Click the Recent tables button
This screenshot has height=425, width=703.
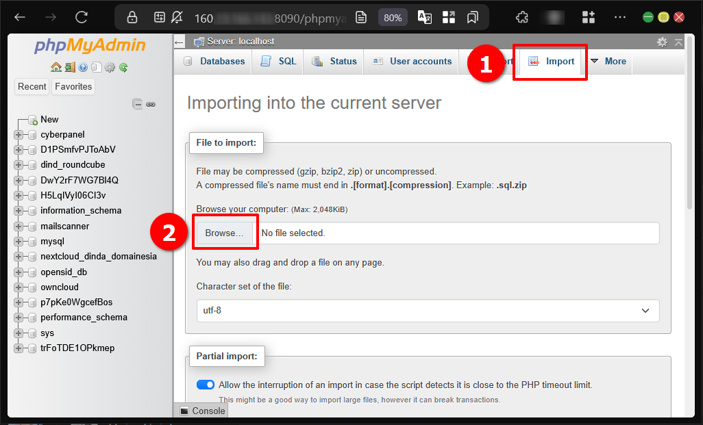pyautogui.click(x=32, y=86)
